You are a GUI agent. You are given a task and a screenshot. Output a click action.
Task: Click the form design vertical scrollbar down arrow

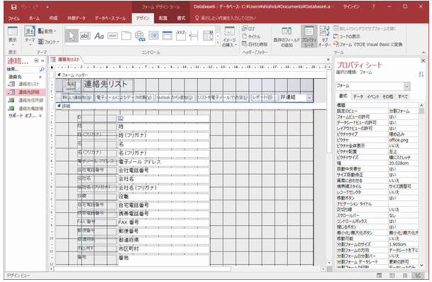click(329, 263)
